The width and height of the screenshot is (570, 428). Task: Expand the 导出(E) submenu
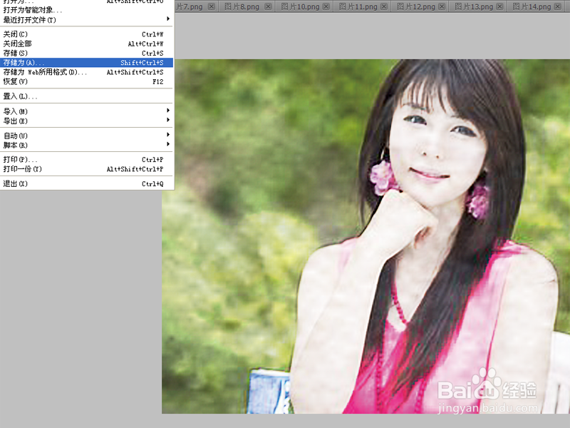pyautogui.click(x=86, y=121)
